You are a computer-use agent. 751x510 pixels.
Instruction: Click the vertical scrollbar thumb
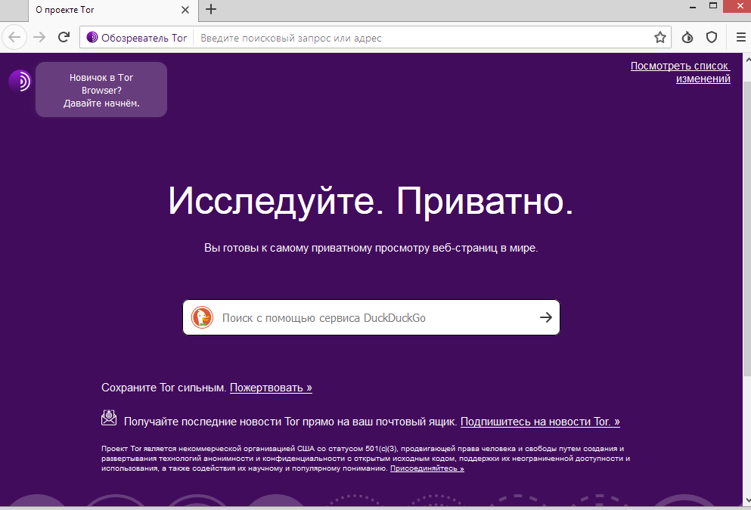point(747,229)
